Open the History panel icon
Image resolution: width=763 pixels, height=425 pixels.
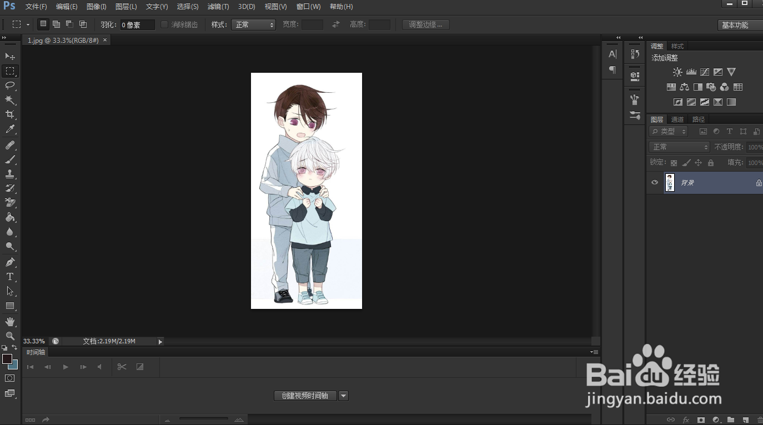[x=635, y=54]
